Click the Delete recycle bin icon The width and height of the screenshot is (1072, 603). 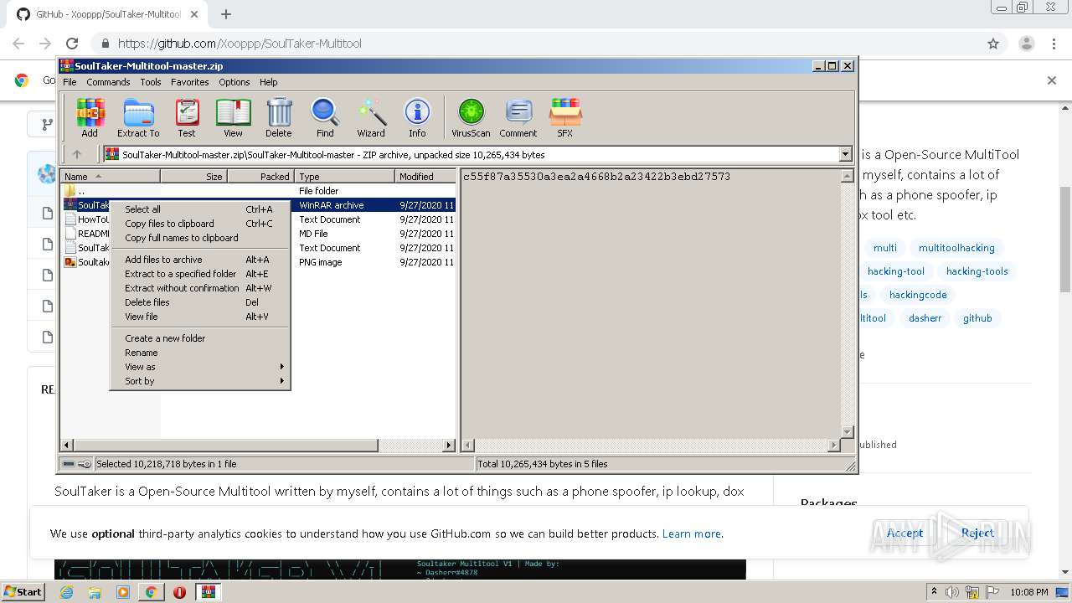pyautogui.click(x=279, y=117)
